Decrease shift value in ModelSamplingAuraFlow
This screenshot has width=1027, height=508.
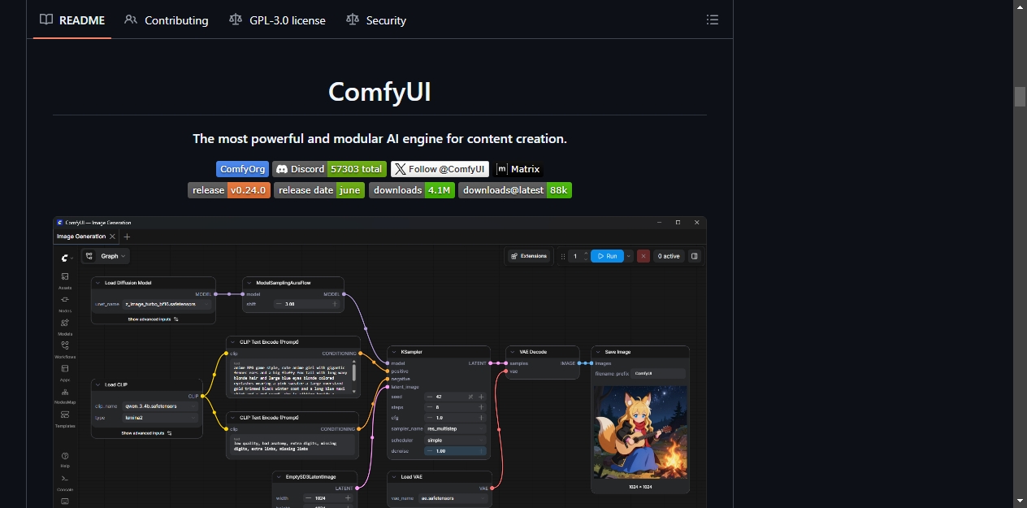pos(279,304)
